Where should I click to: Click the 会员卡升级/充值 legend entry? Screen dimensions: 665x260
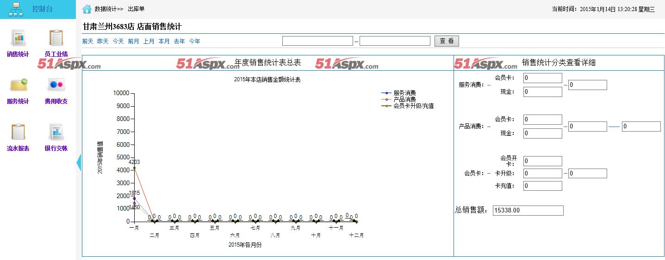tap(407, 106)
